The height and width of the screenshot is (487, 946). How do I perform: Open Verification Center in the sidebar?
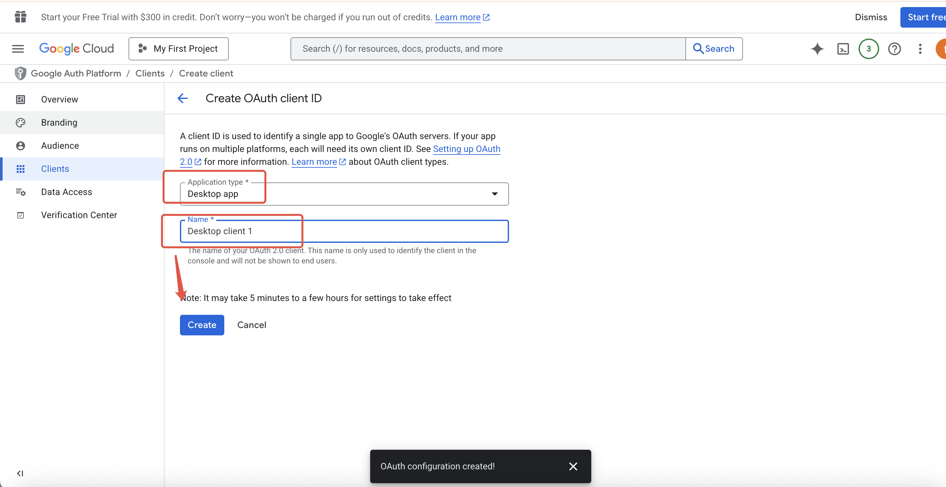(x=82, y=215)
